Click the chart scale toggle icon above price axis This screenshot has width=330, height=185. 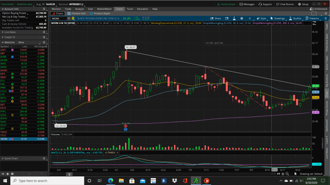314,23
